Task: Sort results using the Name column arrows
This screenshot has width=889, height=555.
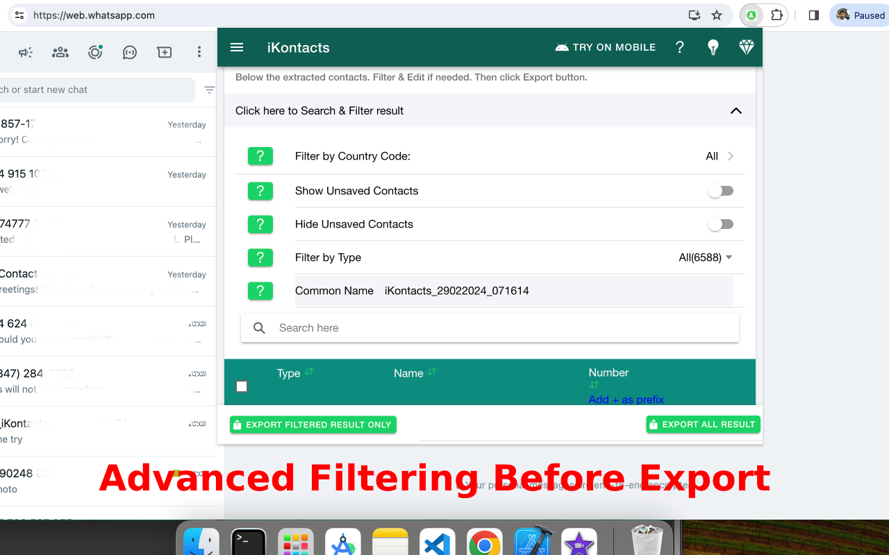Action: pyautogui.click(x=431, y=373)
